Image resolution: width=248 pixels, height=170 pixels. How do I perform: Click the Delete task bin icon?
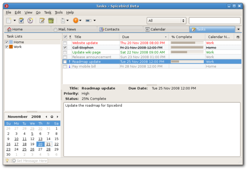(x=51, y=21)
